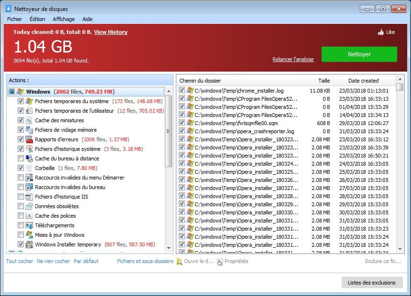
Task: Click the Cache des miniatures icon
Action: coord(29,120)
